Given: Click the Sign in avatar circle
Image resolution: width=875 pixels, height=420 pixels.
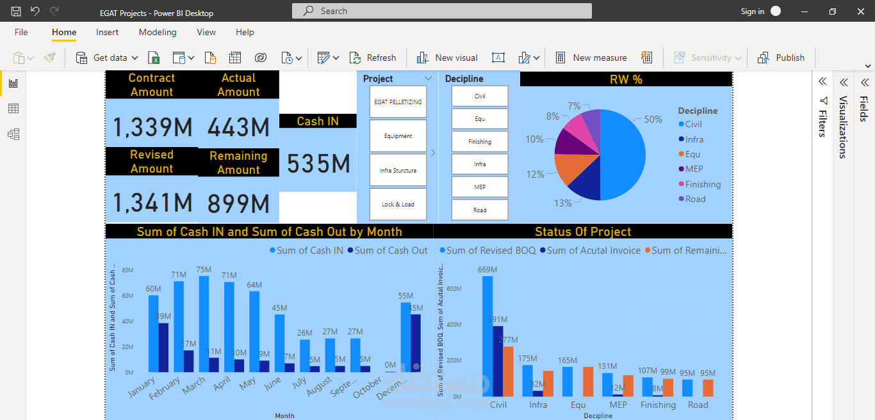Looking at the screenshot, I should pyautogui.click(x=776, y=11).
